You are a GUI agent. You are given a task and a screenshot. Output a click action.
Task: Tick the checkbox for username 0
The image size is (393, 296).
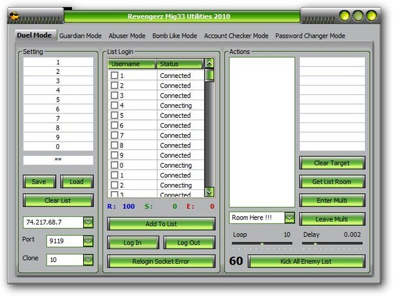[114, 165]
